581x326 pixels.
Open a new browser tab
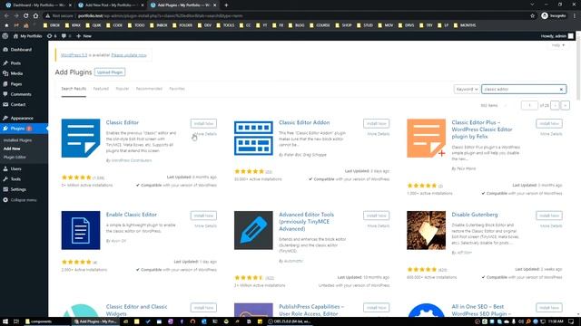tap(226, 5)
